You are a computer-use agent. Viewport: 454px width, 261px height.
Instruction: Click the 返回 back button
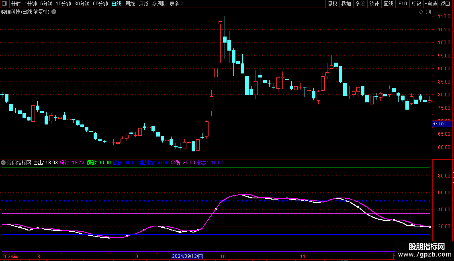pyautogui.click(x=445, y=4)
